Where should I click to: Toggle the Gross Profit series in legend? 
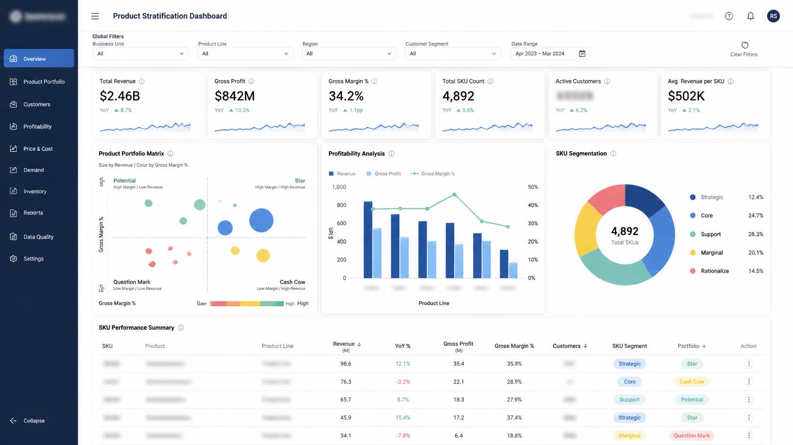[x=384, y=174]
